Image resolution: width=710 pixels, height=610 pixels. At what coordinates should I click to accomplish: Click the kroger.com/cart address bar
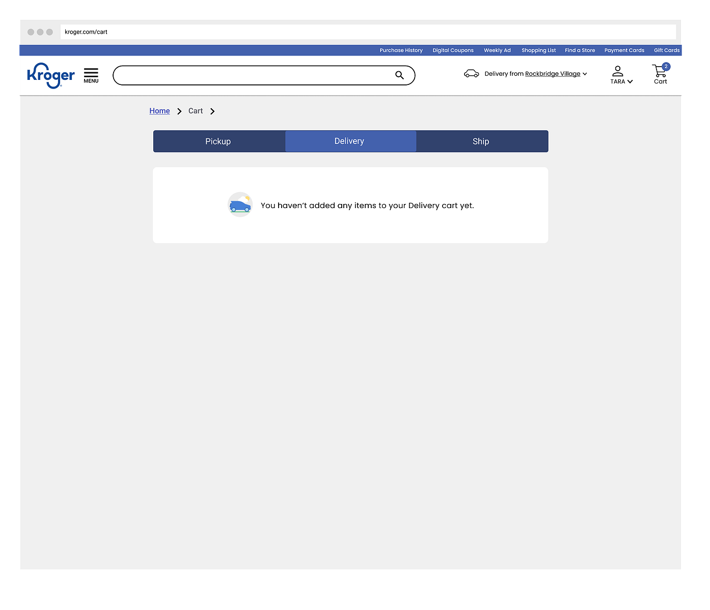coord(368,32)
